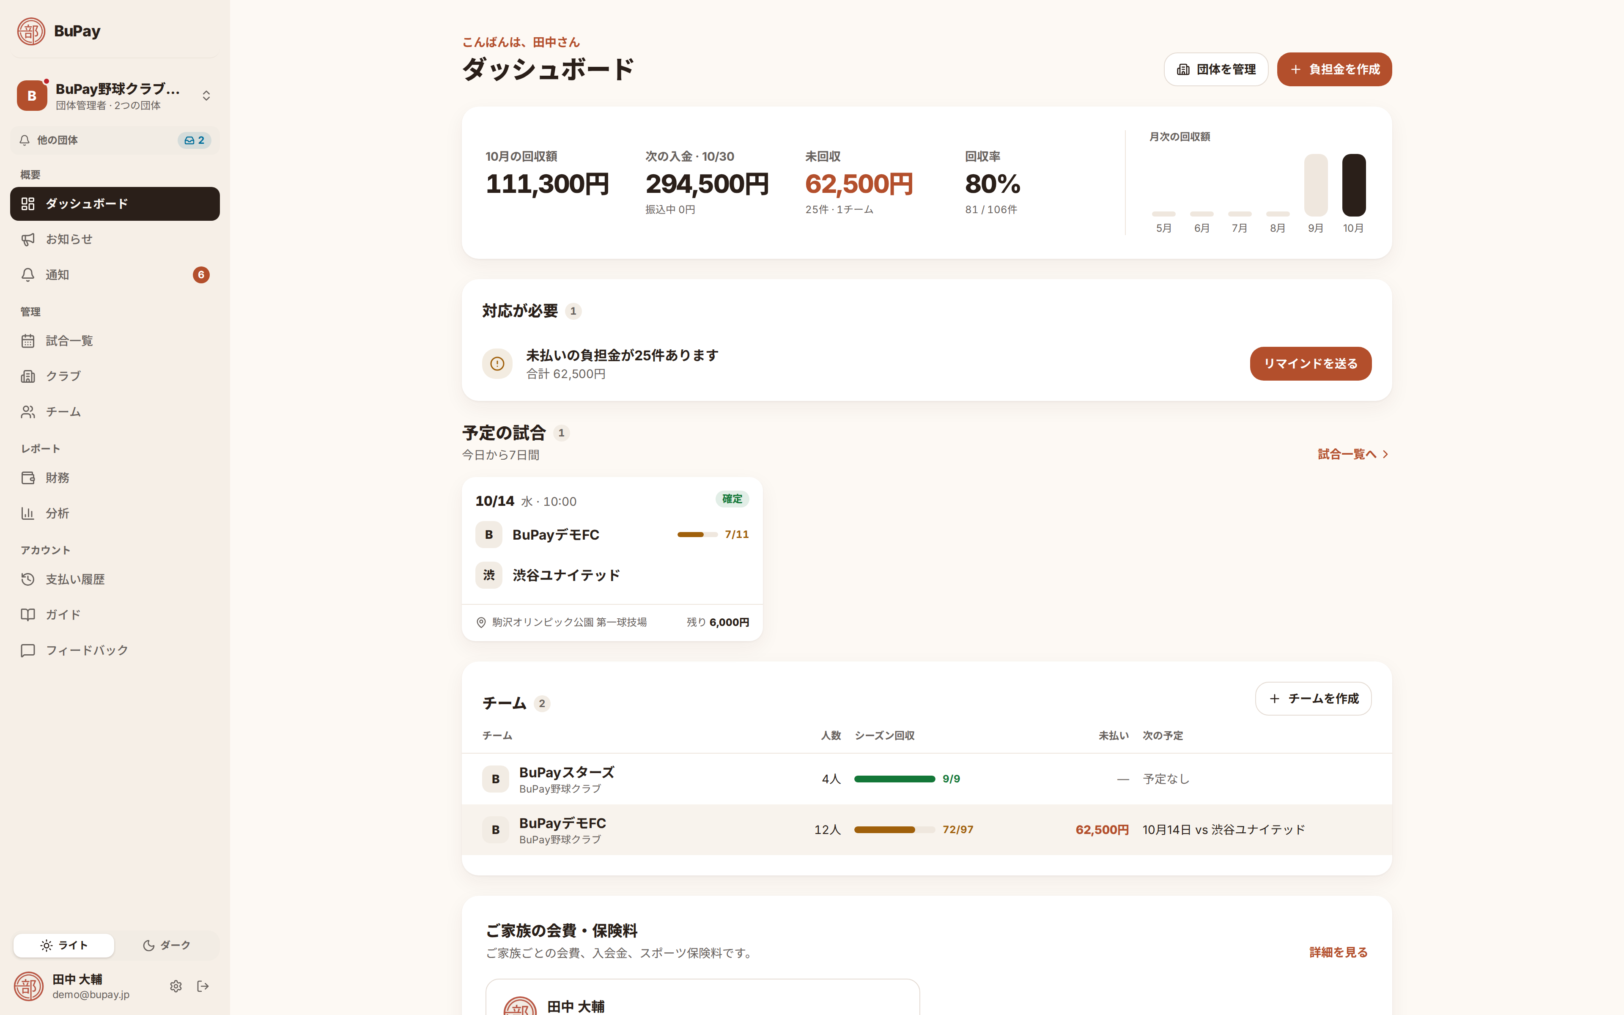Click inbox badge showing 2 on 他の団体
This screenshot has width=1624, height=1015.
(194, 140)
